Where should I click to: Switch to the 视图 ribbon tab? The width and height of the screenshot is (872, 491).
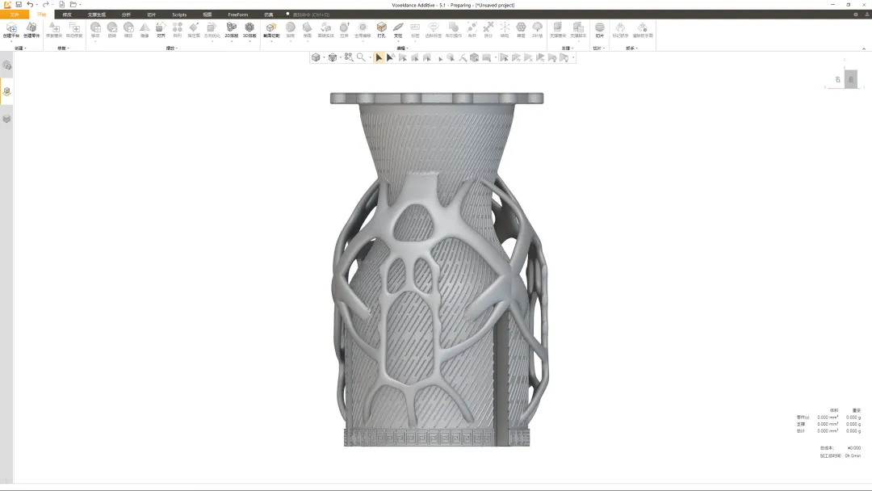208,15
